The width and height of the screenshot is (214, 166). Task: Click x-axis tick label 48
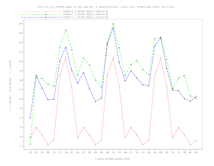(125, 152)
